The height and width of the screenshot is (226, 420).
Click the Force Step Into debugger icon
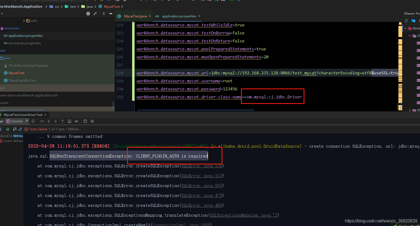coord(56,121)
